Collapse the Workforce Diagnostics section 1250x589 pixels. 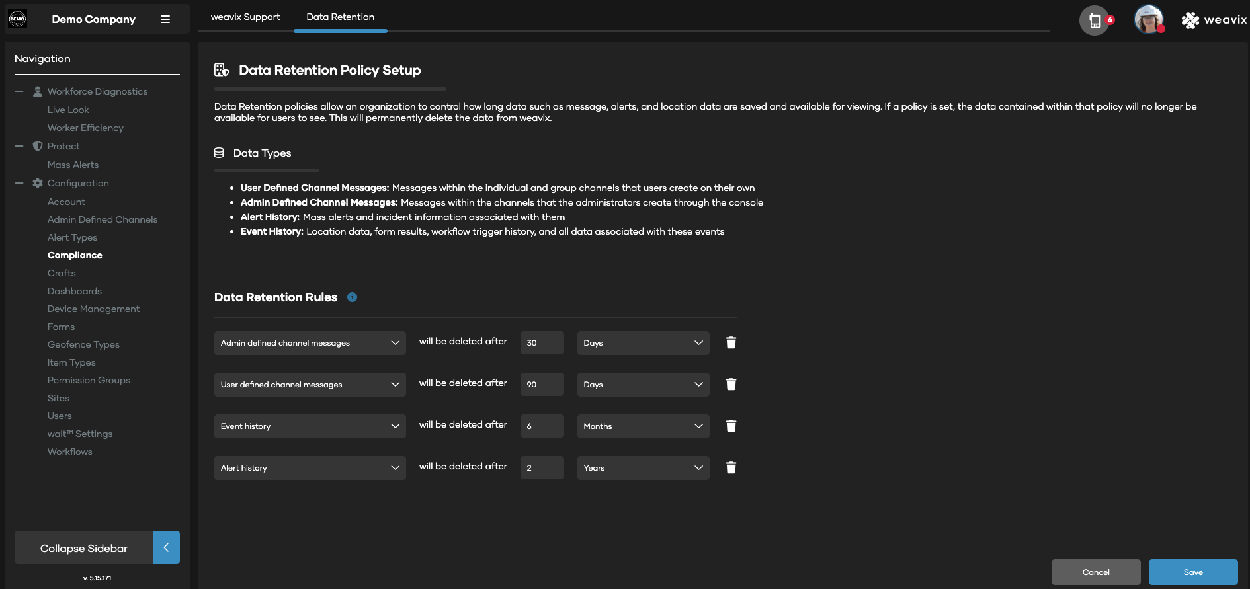coord(19,91)
